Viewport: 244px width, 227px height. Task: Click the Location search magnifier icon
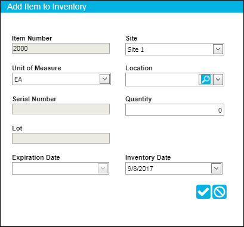click(x=206, y=79)
